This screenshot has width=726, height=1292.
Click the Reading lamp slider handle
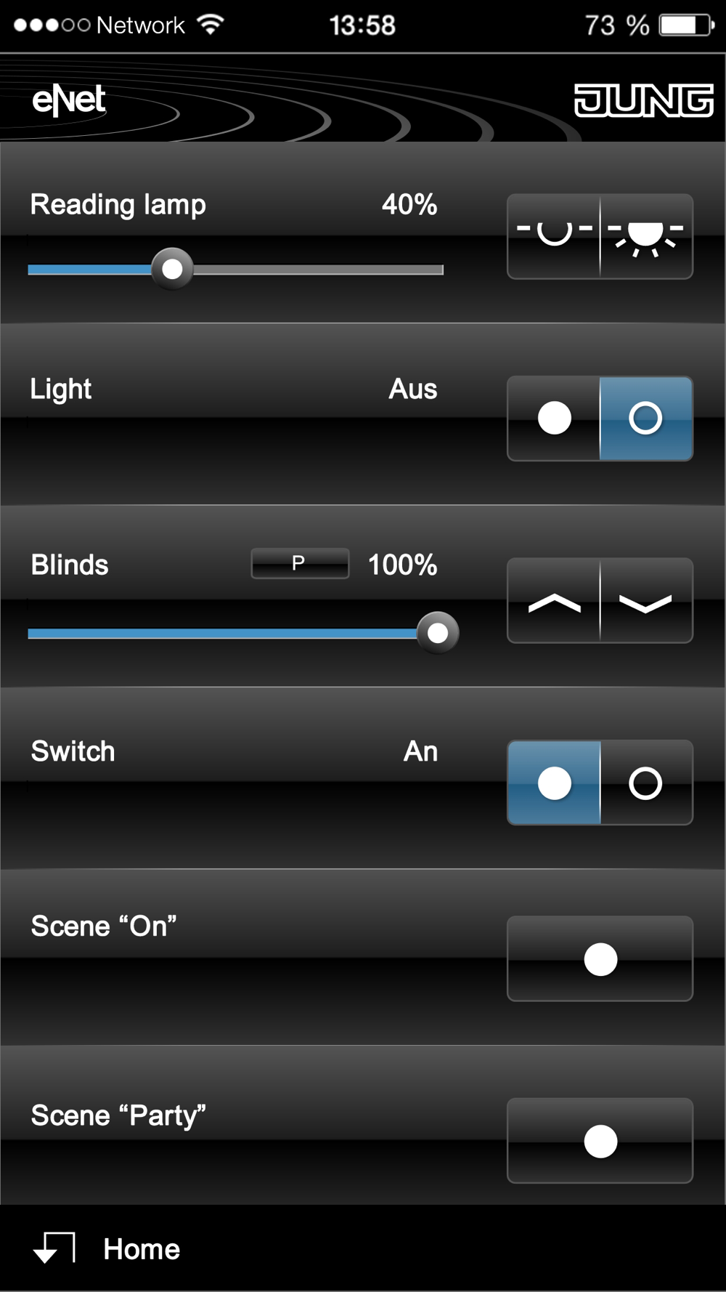[173, 269]
